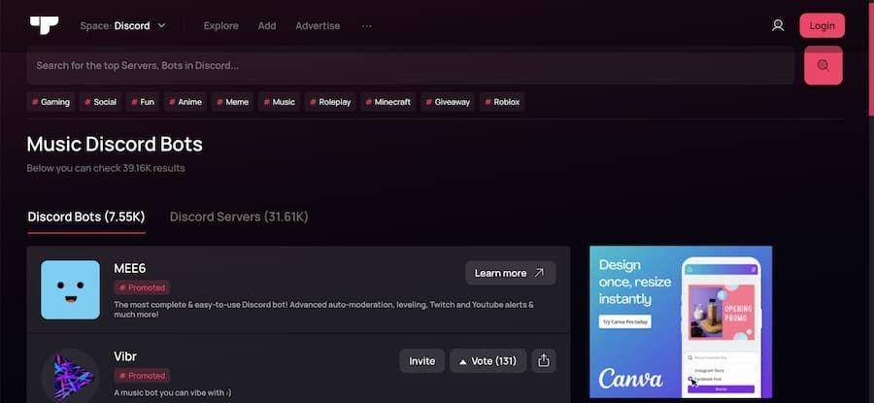
Task: Open the Canva advertisement banner
Action: click(x=681, y=322)
